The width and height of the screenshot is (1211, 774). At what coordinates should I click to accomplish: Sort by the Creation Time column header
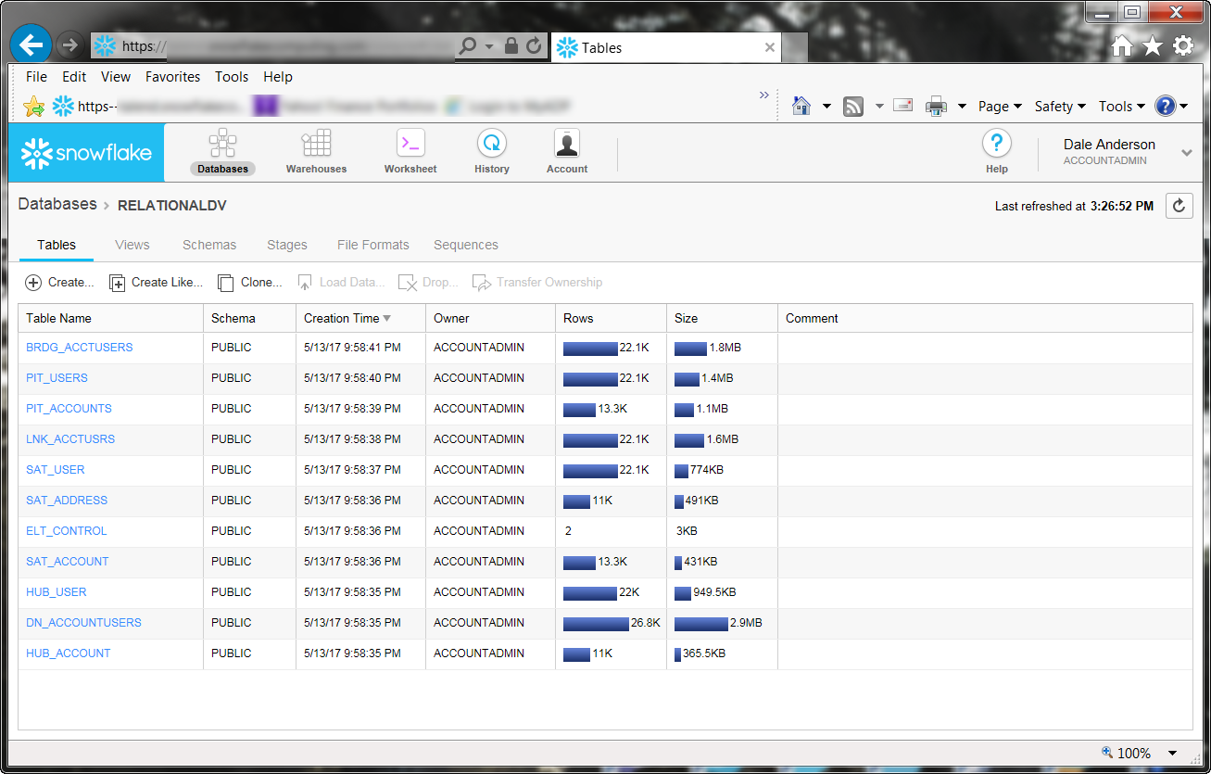point(342,318)
